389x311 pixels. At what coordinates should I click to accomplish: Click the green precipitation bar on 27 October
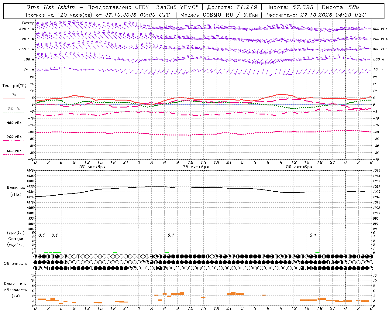(x=55, y=252)
